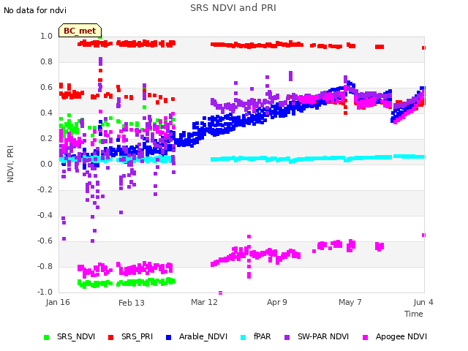Click the chart title SRS NDVI and PRI
This screenshot has height=351, width=468.
(233, 7)
